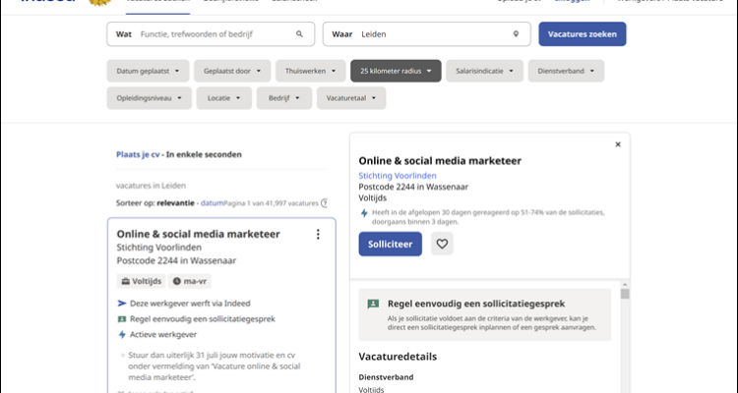Click the search magnifier icon in Wat field
Screen dimensions: 738x393
pyautogui.click(x=300, y=34)
